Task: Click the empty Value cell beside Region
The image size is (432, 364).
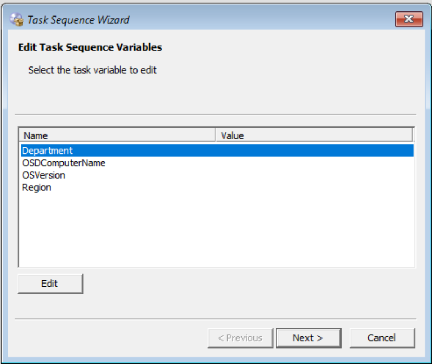Action: [314, 187]
